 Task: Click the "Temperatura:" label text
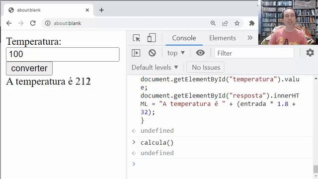pyautogui.click(x=34, y=42)
